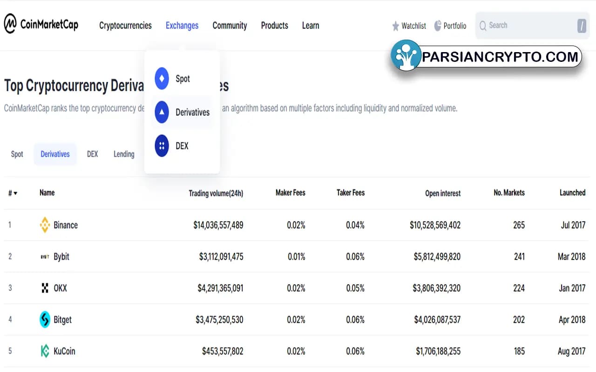Sort by No. Markets header
This screenshot has width=596, height=372.
509,193
